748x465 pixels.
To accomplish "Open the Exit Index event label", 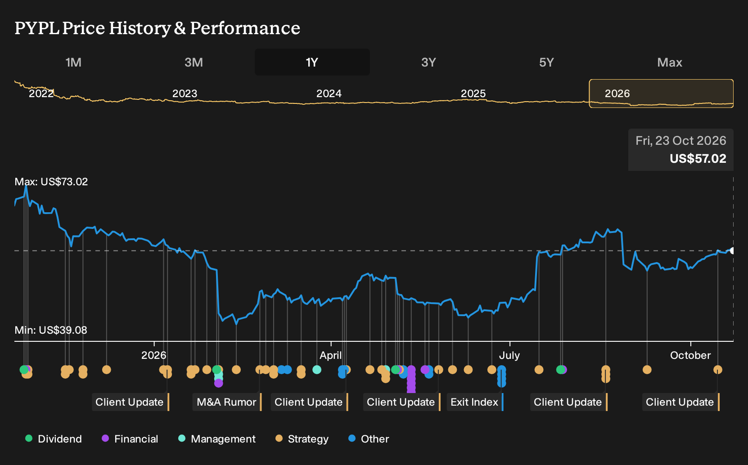I will tap(475, 402).
